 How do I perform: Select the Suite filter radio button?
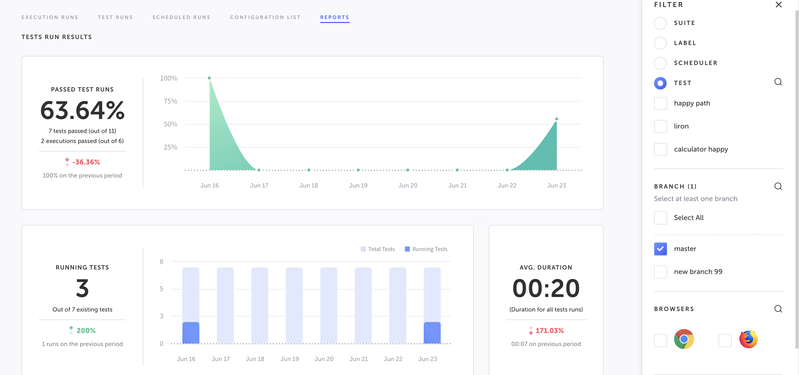point(660,23)
